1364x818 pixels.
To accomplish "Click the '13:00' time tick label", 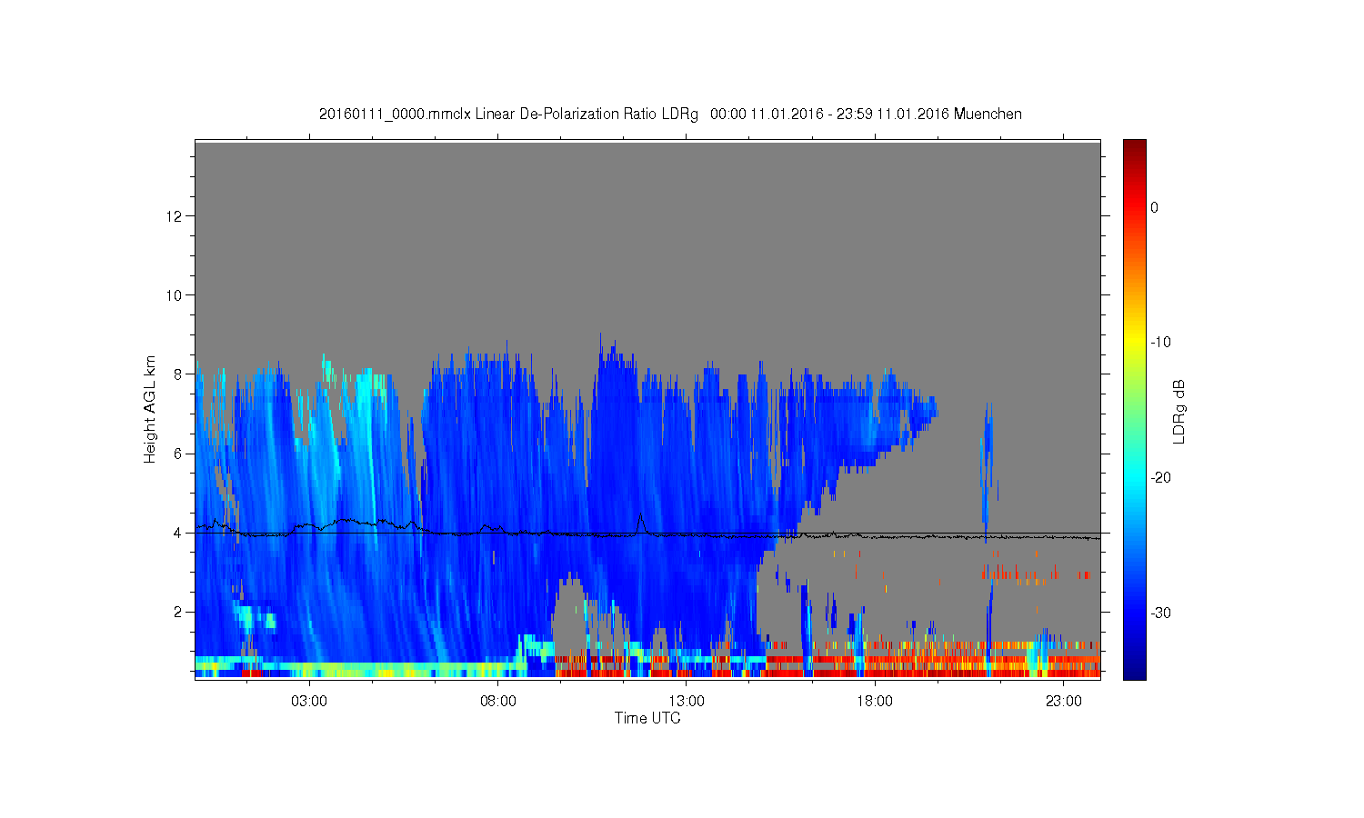I will (687, 702).
